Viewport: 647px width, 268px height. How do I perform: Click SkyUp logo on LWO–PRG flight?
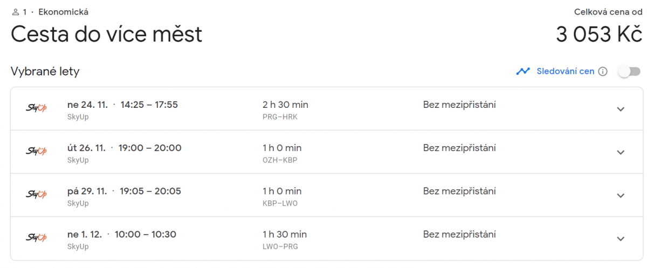tap(37, 238)
